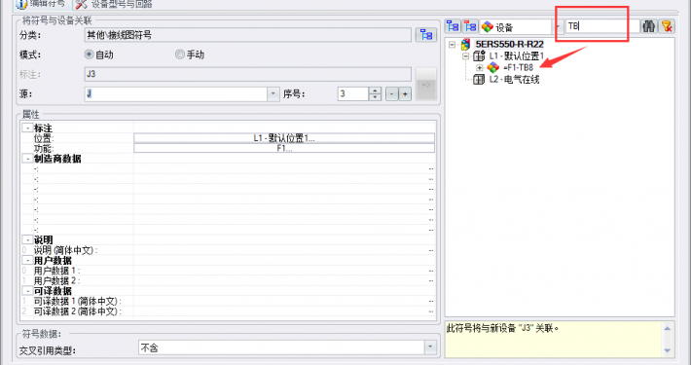Click the plus button beside 序号
691x365 pixels.
405,93
